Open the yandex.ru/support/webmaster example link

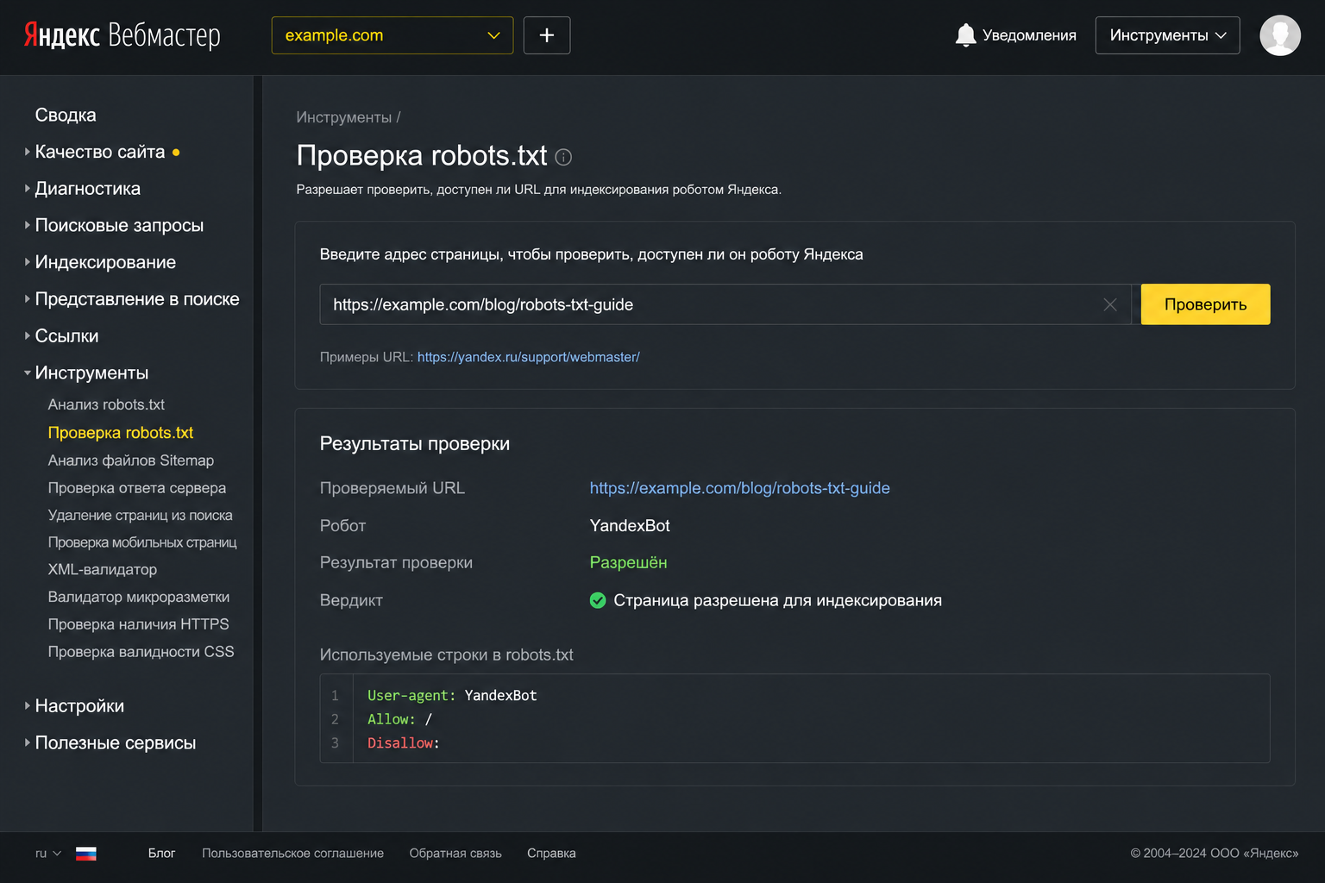click(x=529, y=357)
